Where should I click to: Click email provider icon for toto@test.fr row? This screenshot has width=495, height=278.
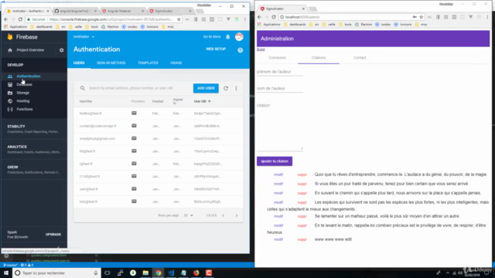coord(134,202)
